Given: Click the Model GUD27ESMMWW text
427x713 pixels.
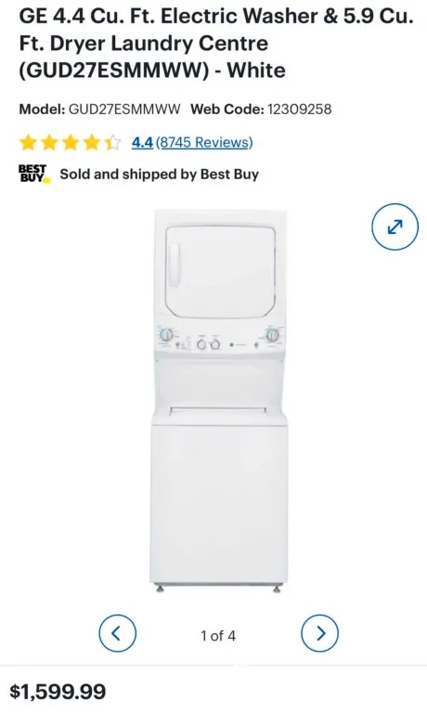Looking at the screenshot, I should point(99,110).
